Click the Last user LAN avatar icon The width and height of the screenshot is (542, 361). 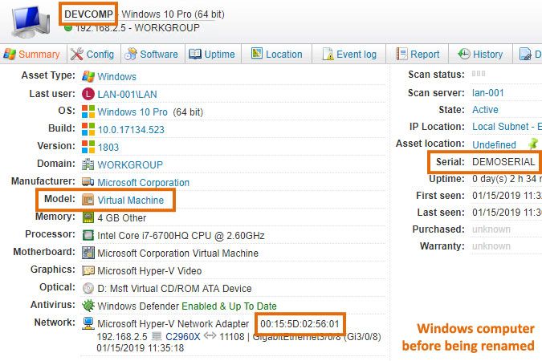(88, 94)
